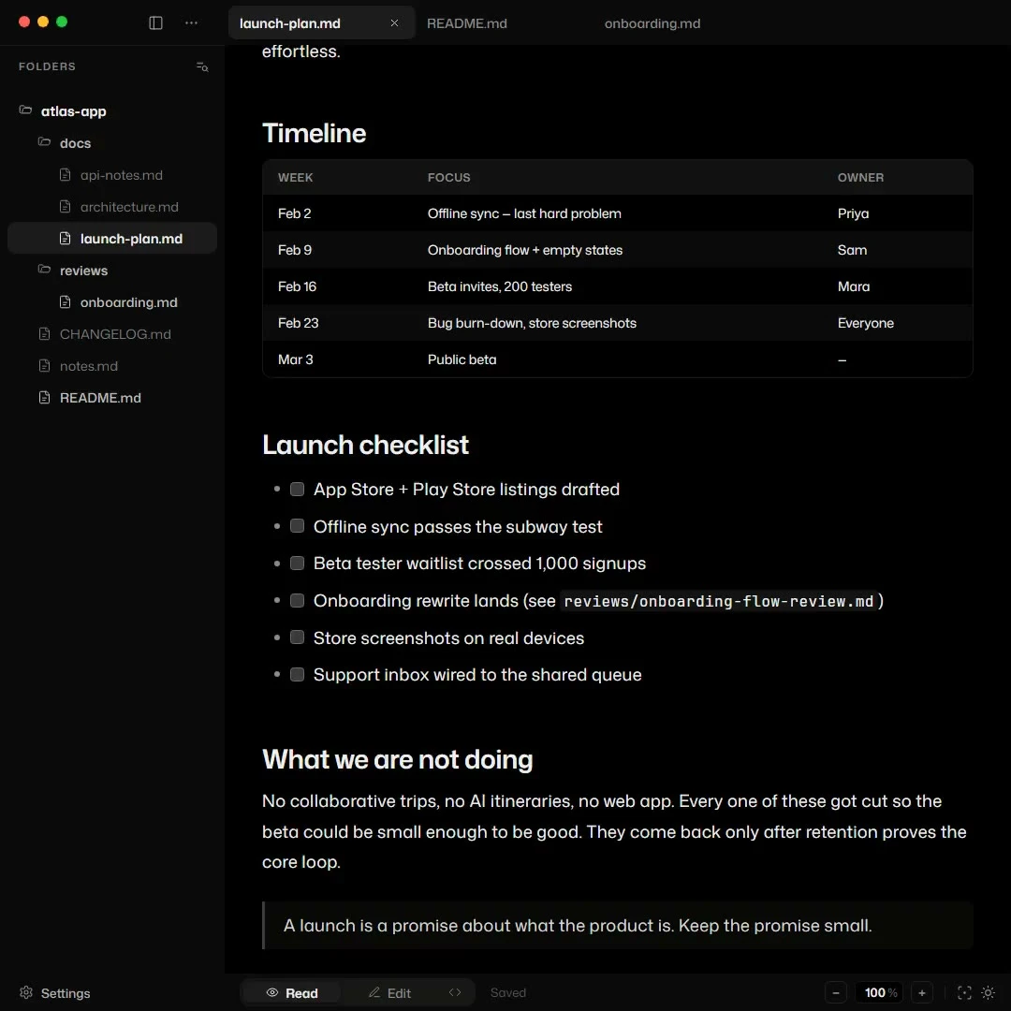Click the architecture.md file icon
This screenshot has height=1011, width=1011.
[66, 206]
